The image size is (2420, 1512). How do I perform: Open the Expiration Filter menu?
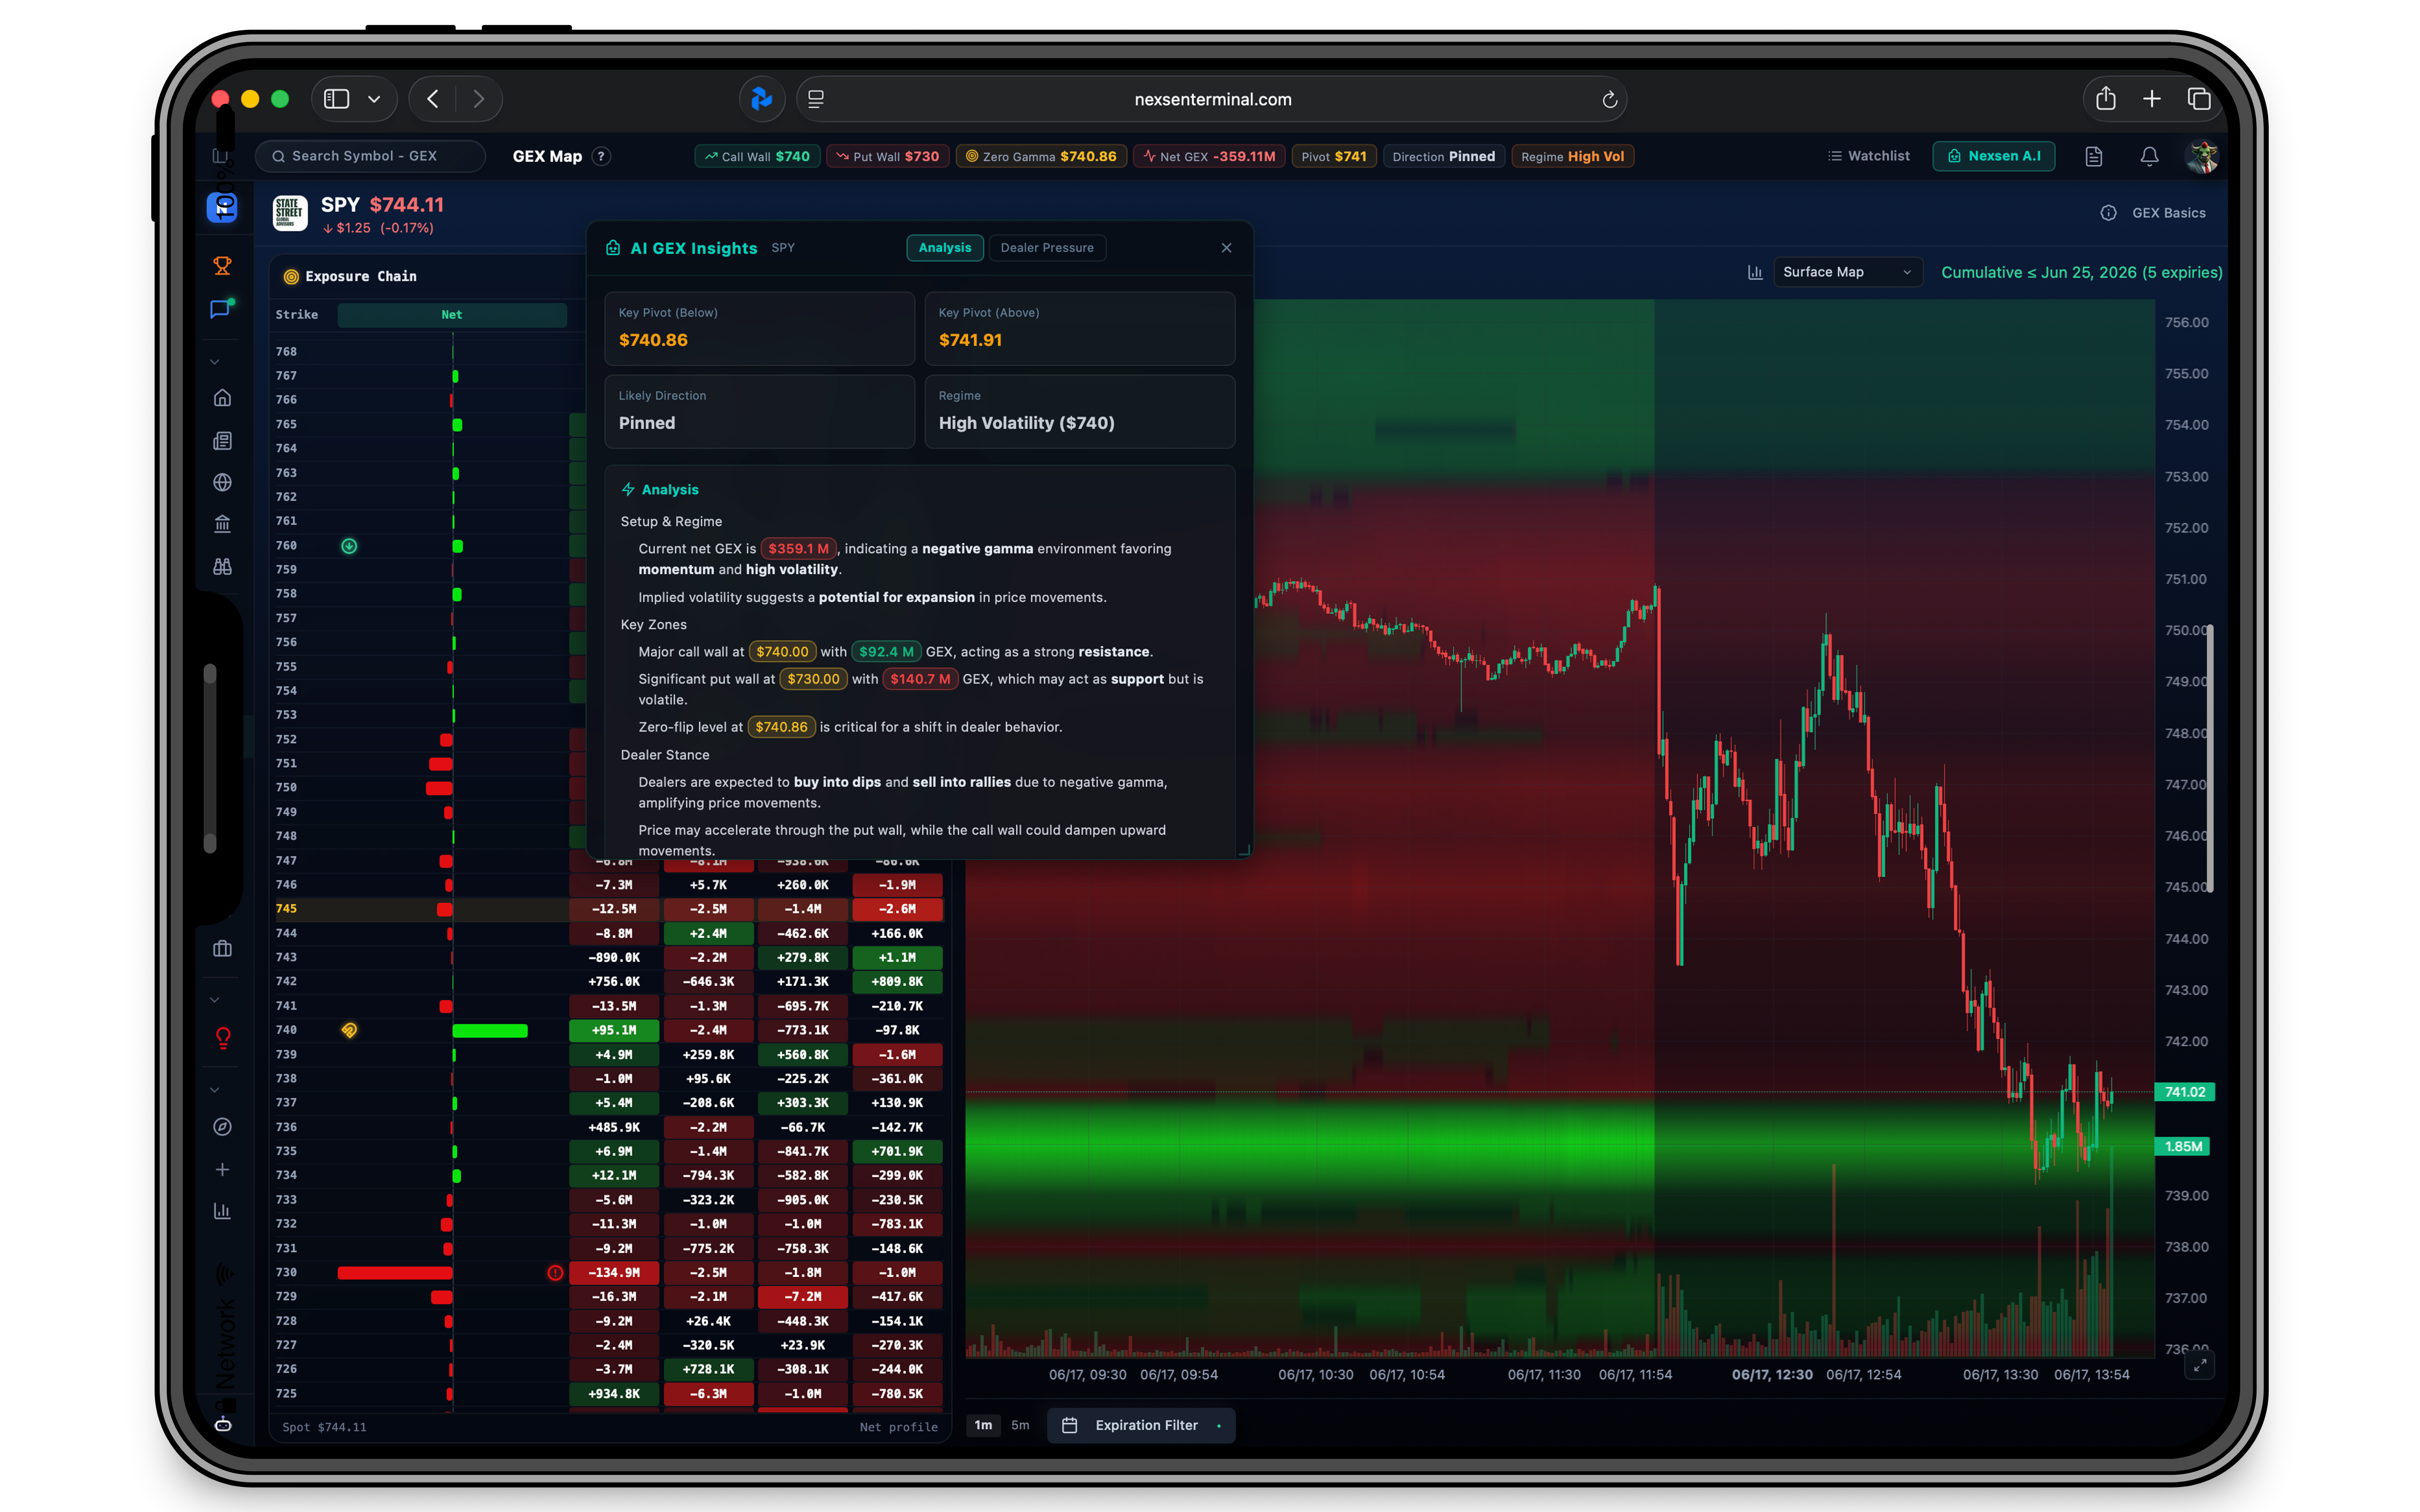click(1141, 1425)
